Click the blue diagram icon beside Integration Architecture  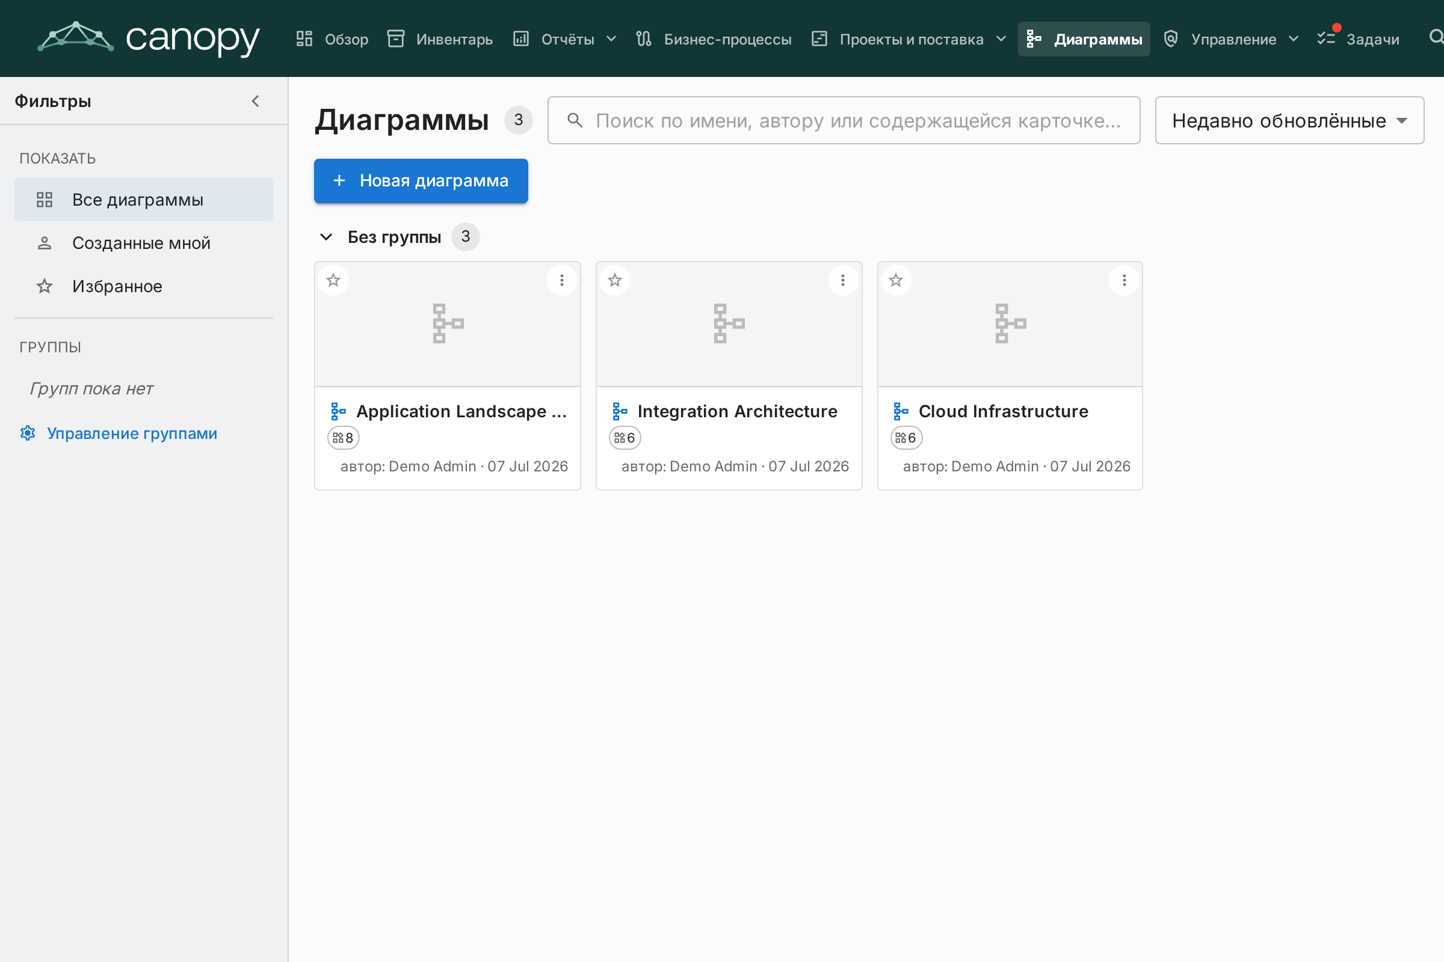[x=620, y=411]
